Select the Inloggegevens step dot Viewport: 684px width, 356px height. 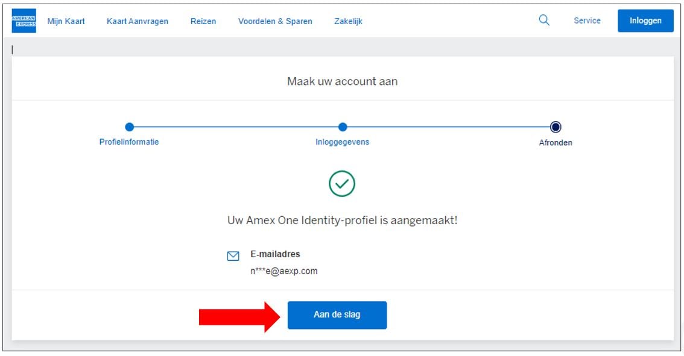[343, 127]
